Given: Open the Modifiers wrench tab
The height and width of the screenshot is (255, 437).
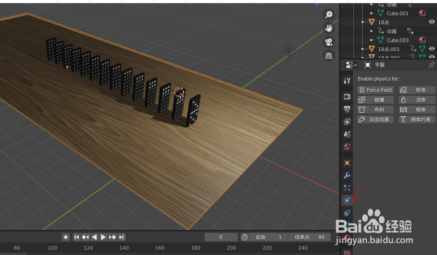Looking at the screenshot, I should coord(347,175).
